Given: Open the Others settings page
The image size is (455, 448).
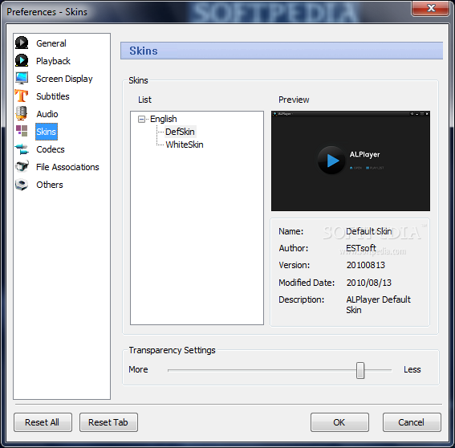Looking at the screenshot, I should [x=49, y=185].
